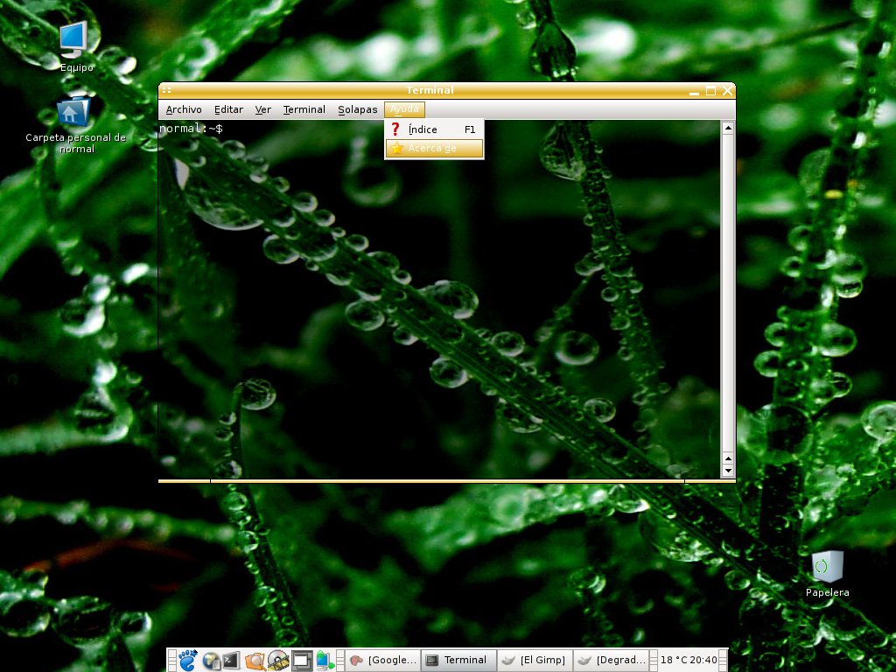Image resolution: width=896 pixels, height=672 pixels.
Task: Open the Ver menu
Action: click(262, 109)
